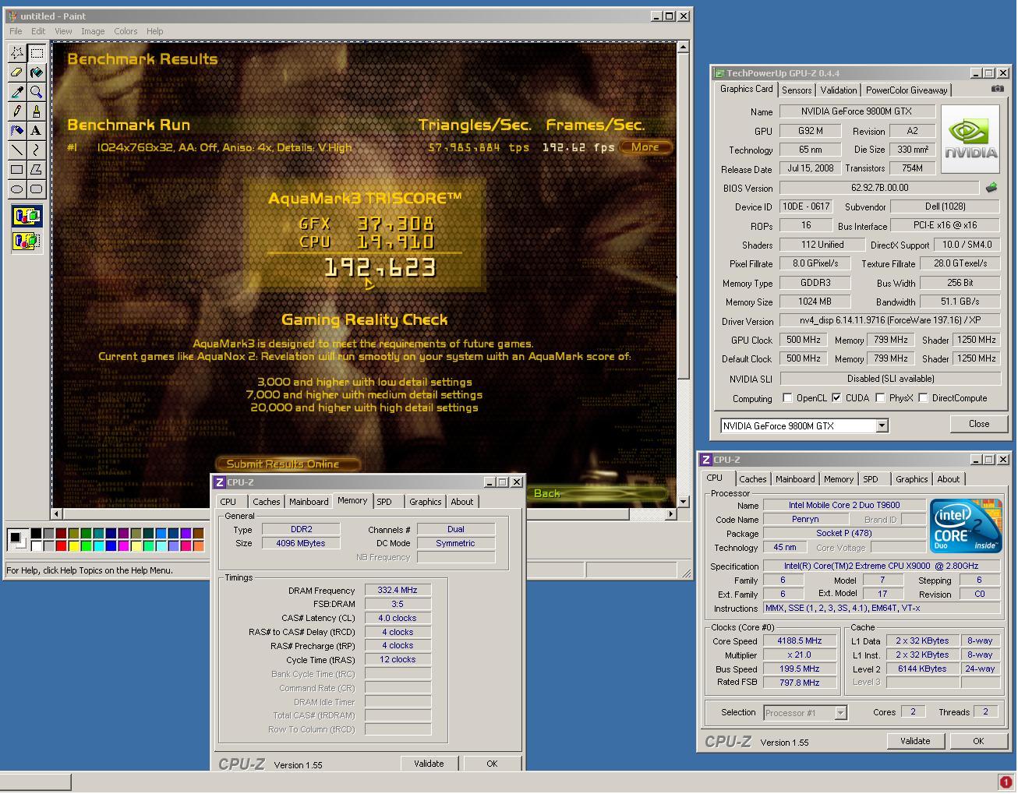
Task: Activate the Pick Color eyedropper tool
Action: coord(17,92)
